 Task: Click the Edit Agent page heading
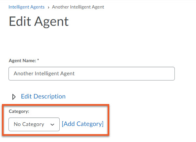[x=39, y=22]
